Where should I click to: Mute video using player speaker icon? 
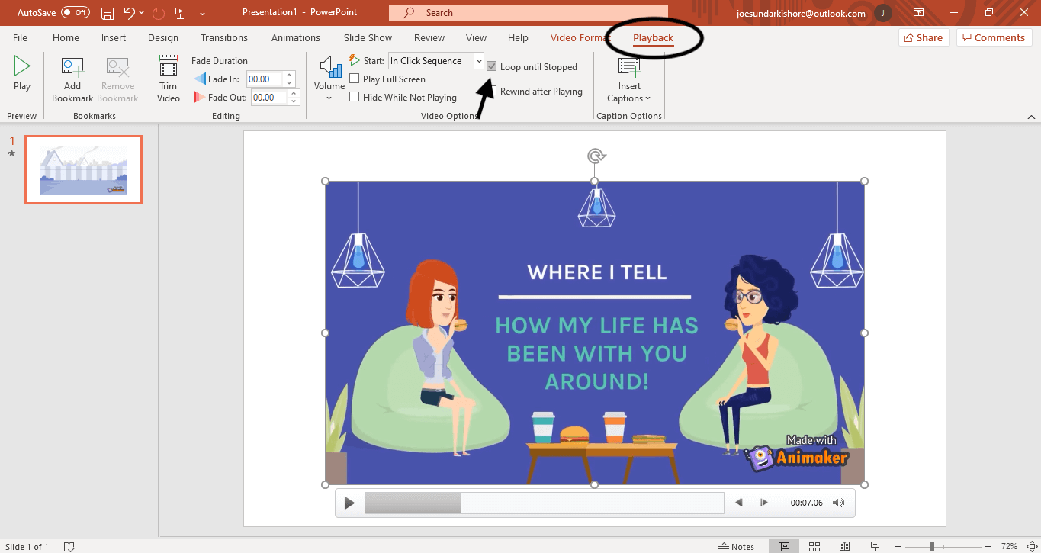tap(838, 503)
